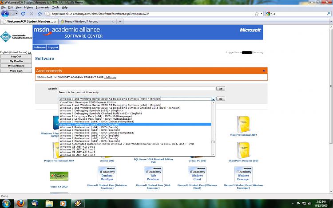This screenshot has width=333, height=208.
Task: Click the volume speaker icon in system tray
Action: (x=309, y=204)
